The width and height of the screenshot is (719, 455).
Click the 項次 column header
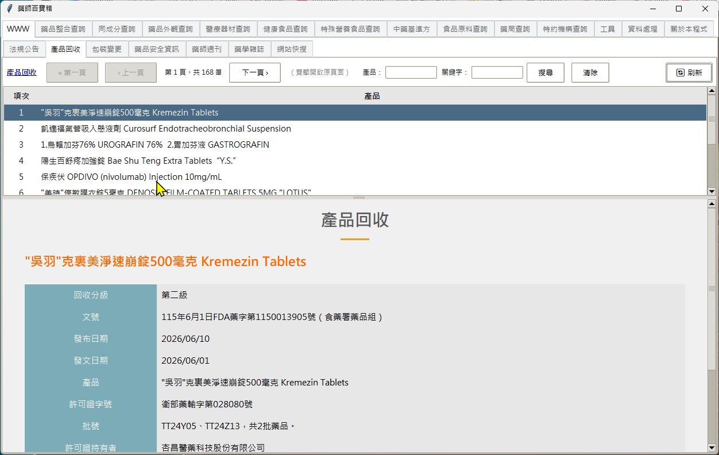pos(21,96)
